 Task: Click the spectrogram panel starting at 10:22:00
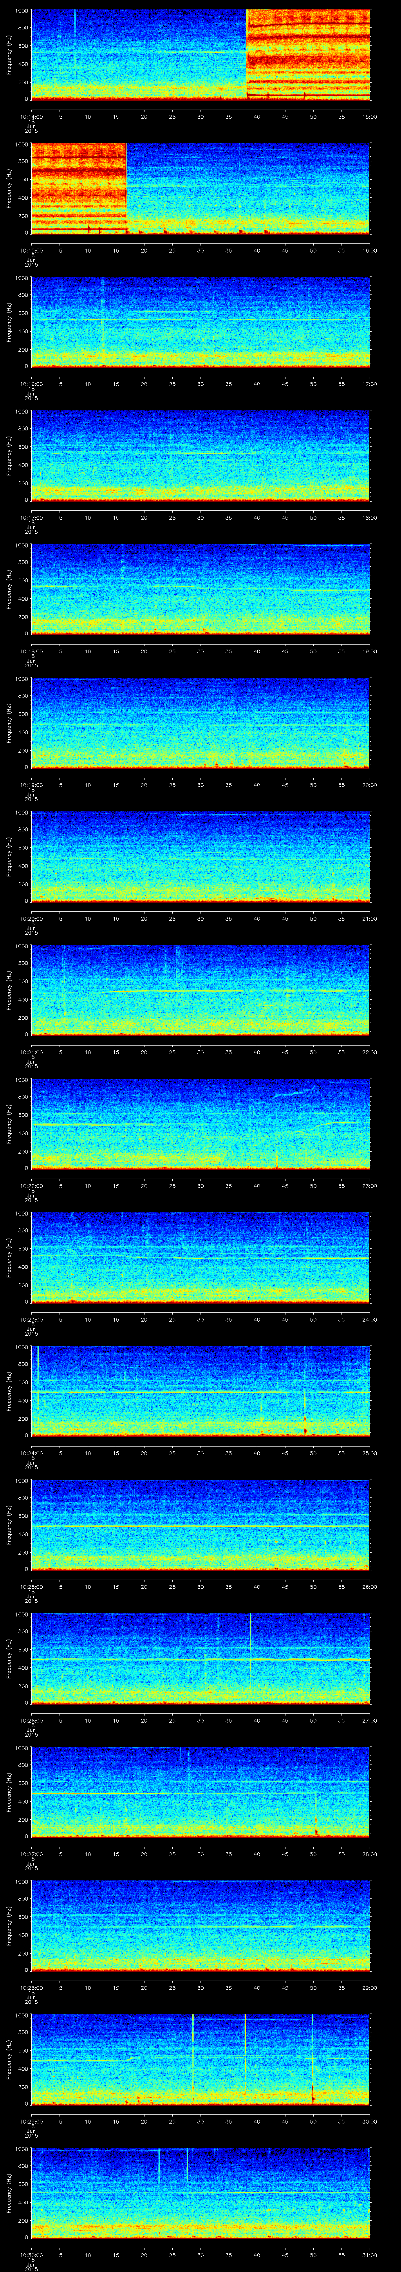coord(201,1123)
